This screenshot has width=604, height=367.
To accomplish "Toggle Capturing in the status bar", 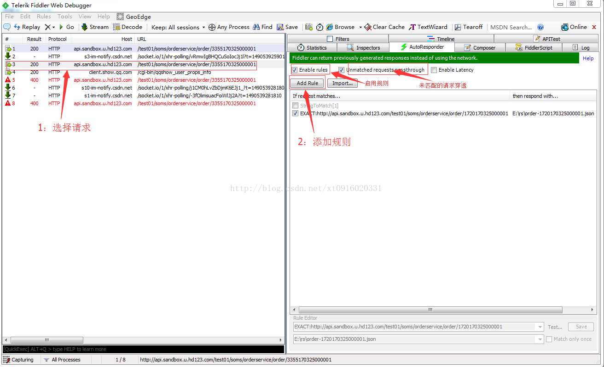I will (x=18, y=360).
